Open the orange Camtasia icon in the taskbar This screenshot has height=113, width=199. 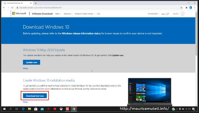point(67,109)
